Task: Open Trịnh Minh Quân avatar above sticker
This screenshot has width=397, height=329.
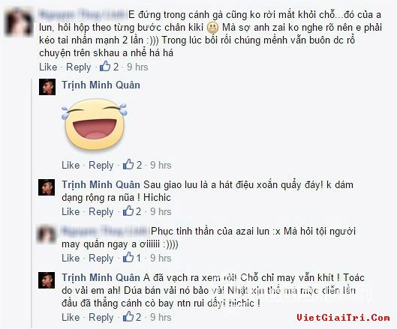Action: coord(47,87)
